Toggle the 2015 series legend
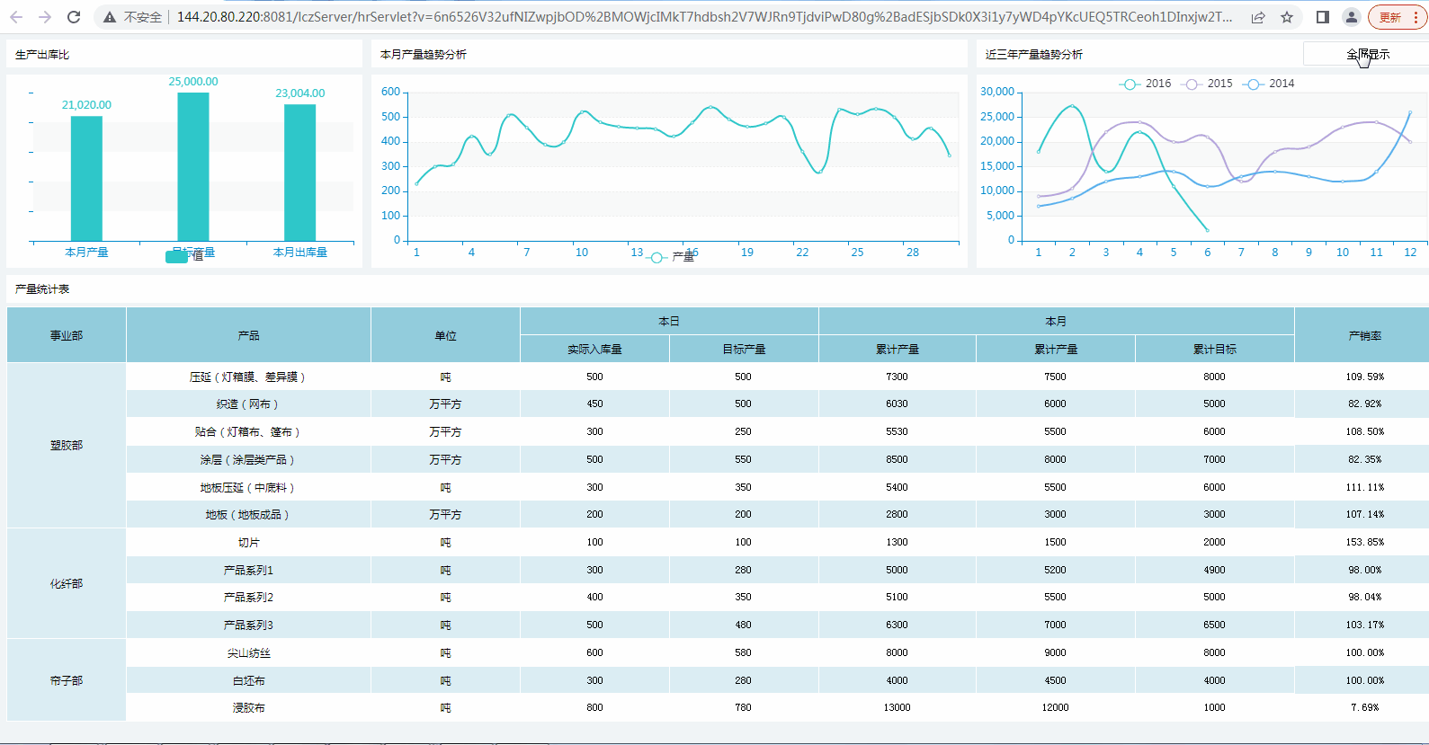Image resolution: width=1429 pixels, height=745 pixels. pos(1208,84)
